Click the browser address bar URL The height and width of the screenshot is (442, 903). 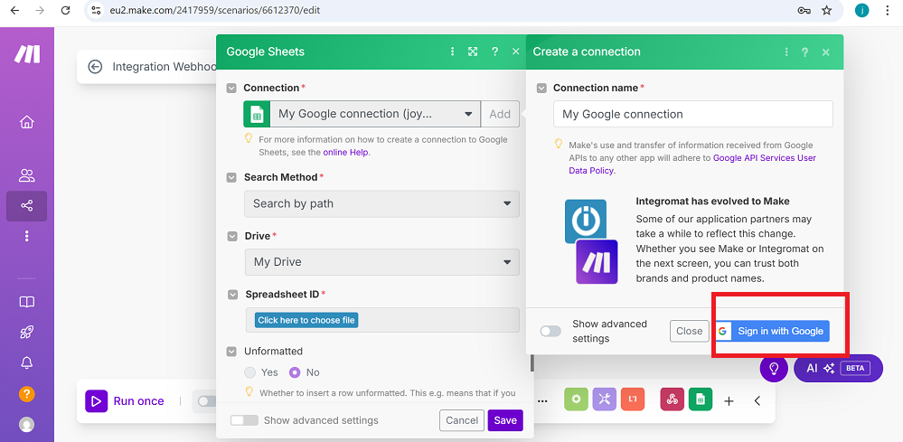point(215,10)
